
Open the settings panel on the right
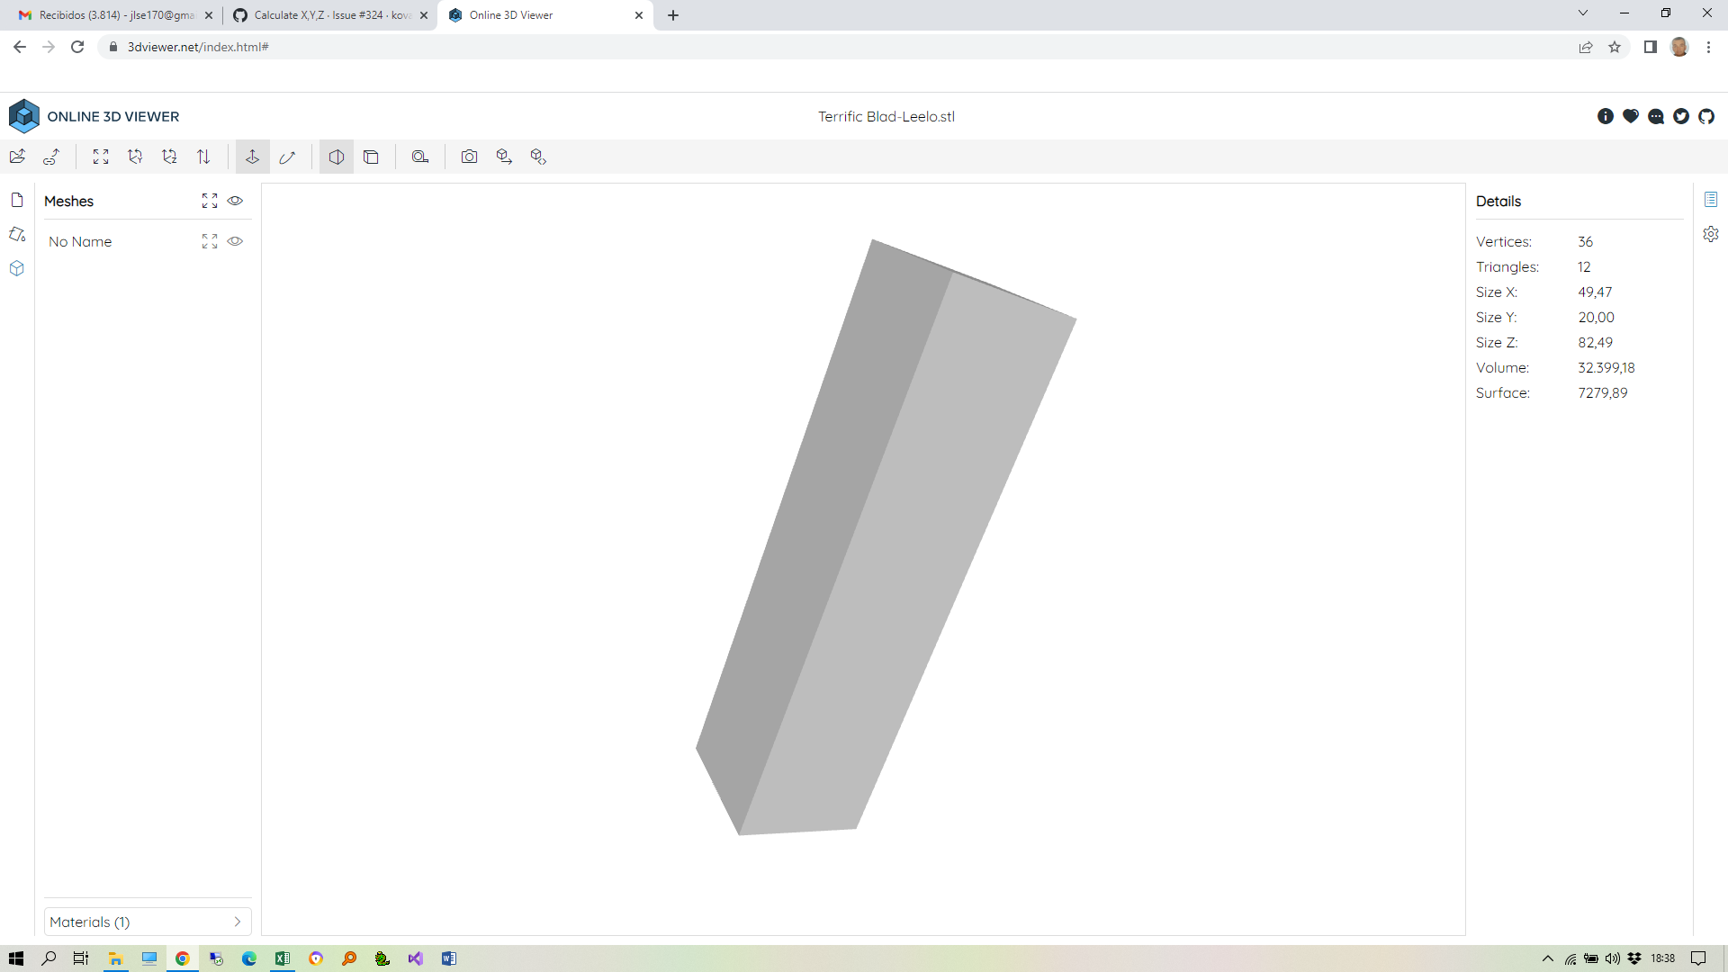pos(1711,234)
